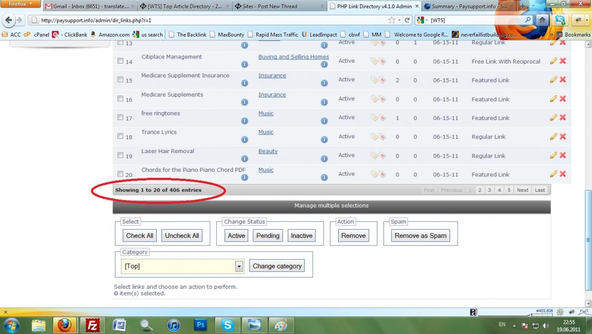
Task: Jump to Last page of entries
Action: click(540, 190)
